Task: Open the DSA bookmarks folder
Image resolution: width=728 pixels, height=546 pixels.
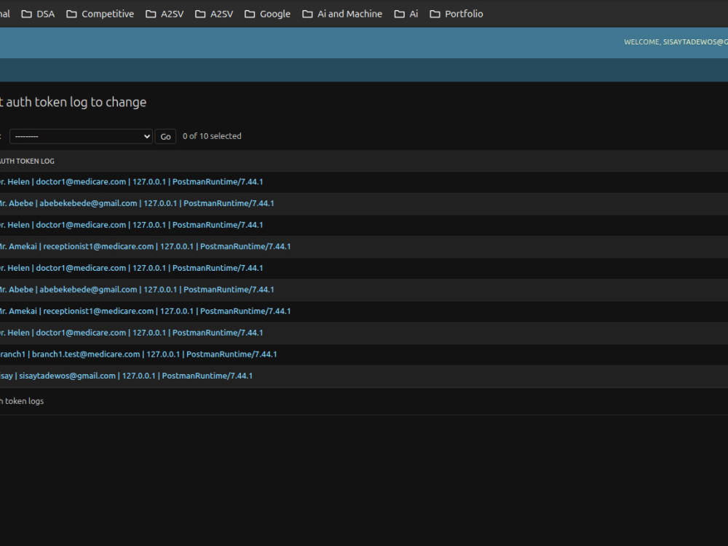Action: (38, 14)
